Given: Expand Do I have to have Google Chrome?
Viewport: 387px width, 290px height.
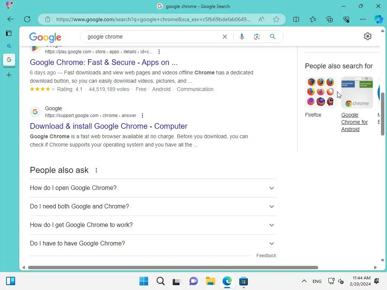Looking at the screenshot, I should [x=153, y=244].
